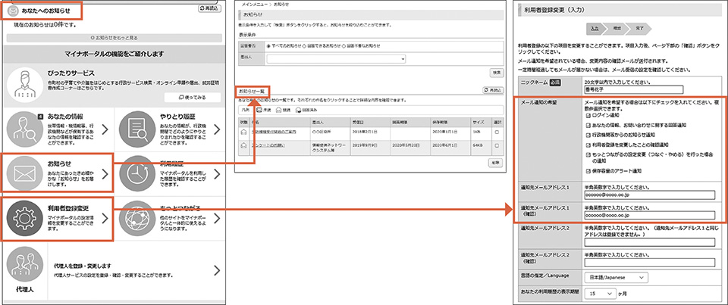Open the 言語の指定/Language dropdown

point(616,277)
